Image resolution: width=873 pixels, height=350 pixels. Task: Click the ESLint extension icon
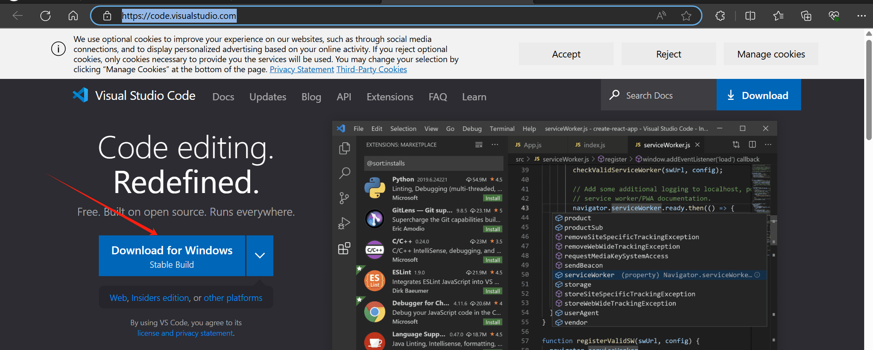375,281
